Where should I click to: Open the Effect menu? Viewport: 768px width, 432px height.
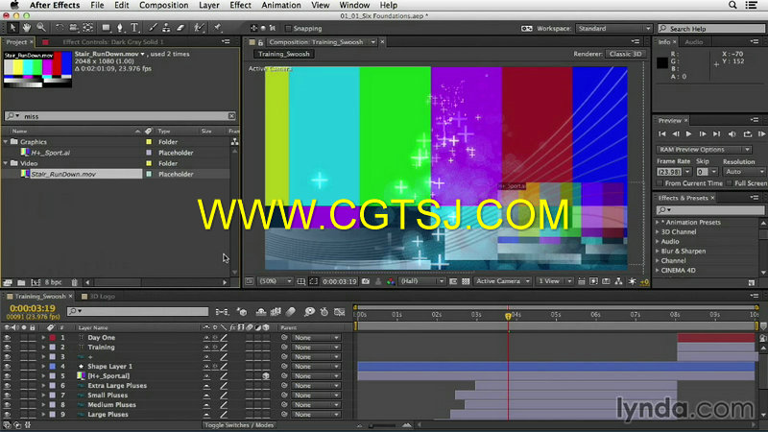[240, 5]
